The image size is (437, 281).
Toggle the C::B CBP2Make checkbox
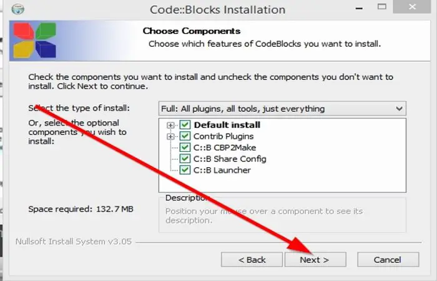tap(185, 147)
